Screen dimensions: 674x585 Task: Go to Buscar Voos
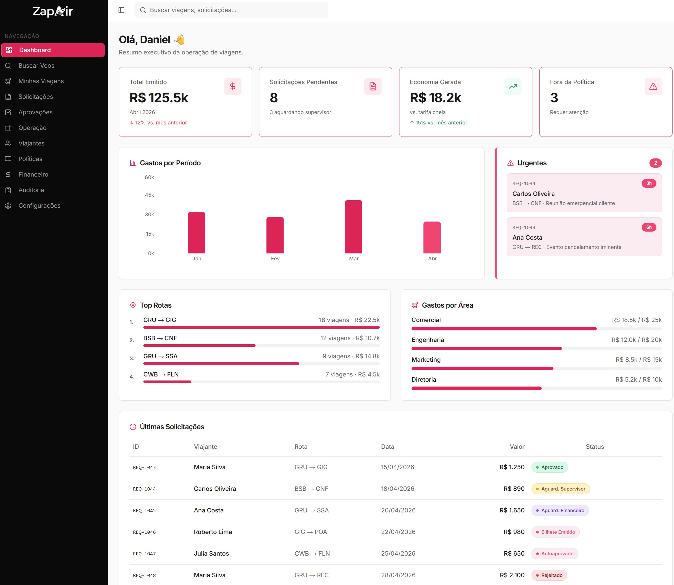(x=53, y=66)
